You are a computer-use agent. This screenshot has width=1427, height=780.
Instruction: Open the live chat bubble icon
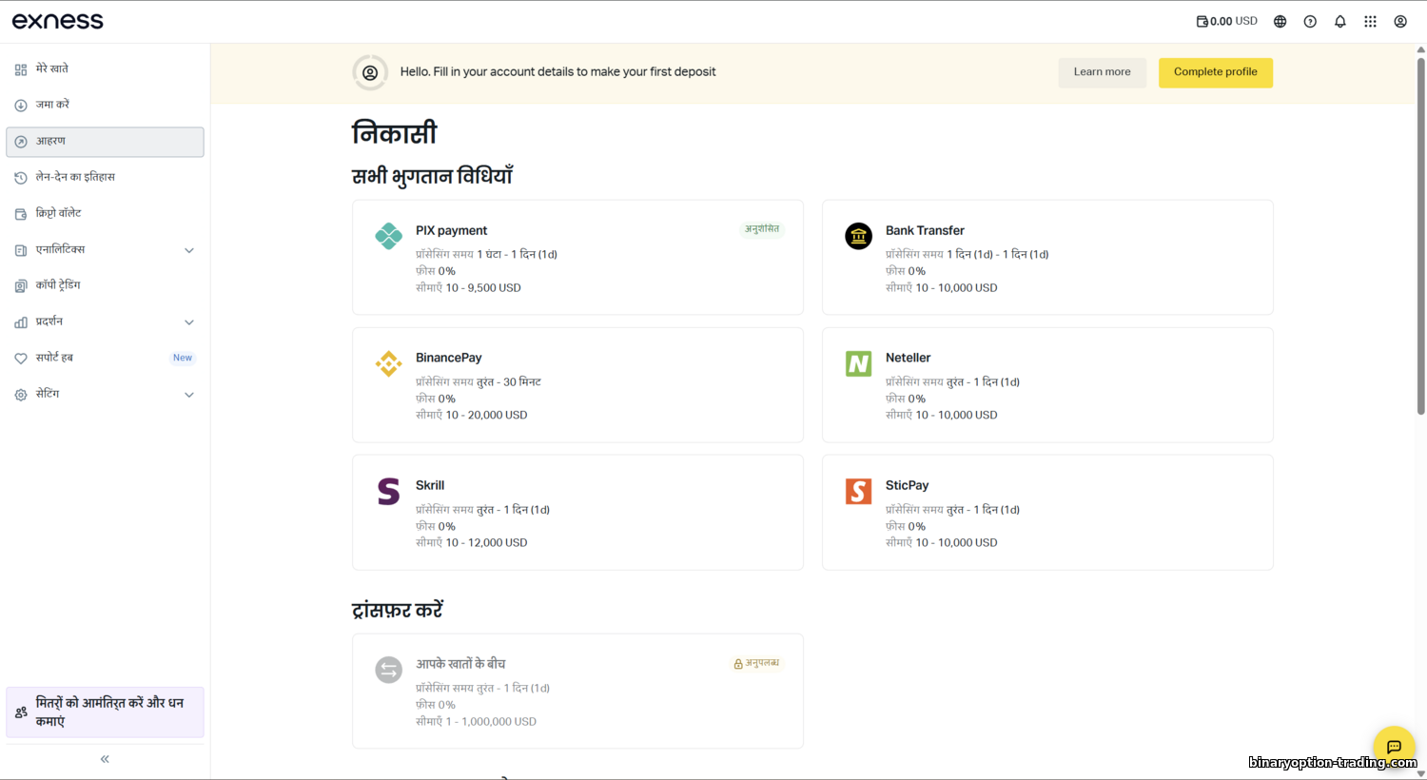[1394, 747]
